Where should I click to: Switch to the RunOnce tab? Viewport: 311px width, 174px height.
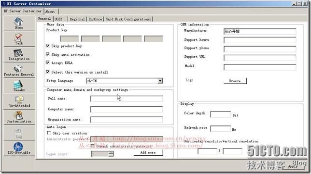(95, 19)
